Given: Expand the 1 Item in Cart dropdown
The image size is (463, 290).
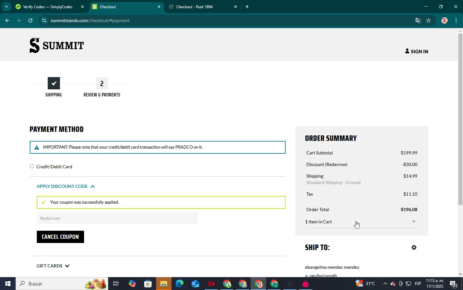Looking at the screenshot, I should (x=362, y=222).
